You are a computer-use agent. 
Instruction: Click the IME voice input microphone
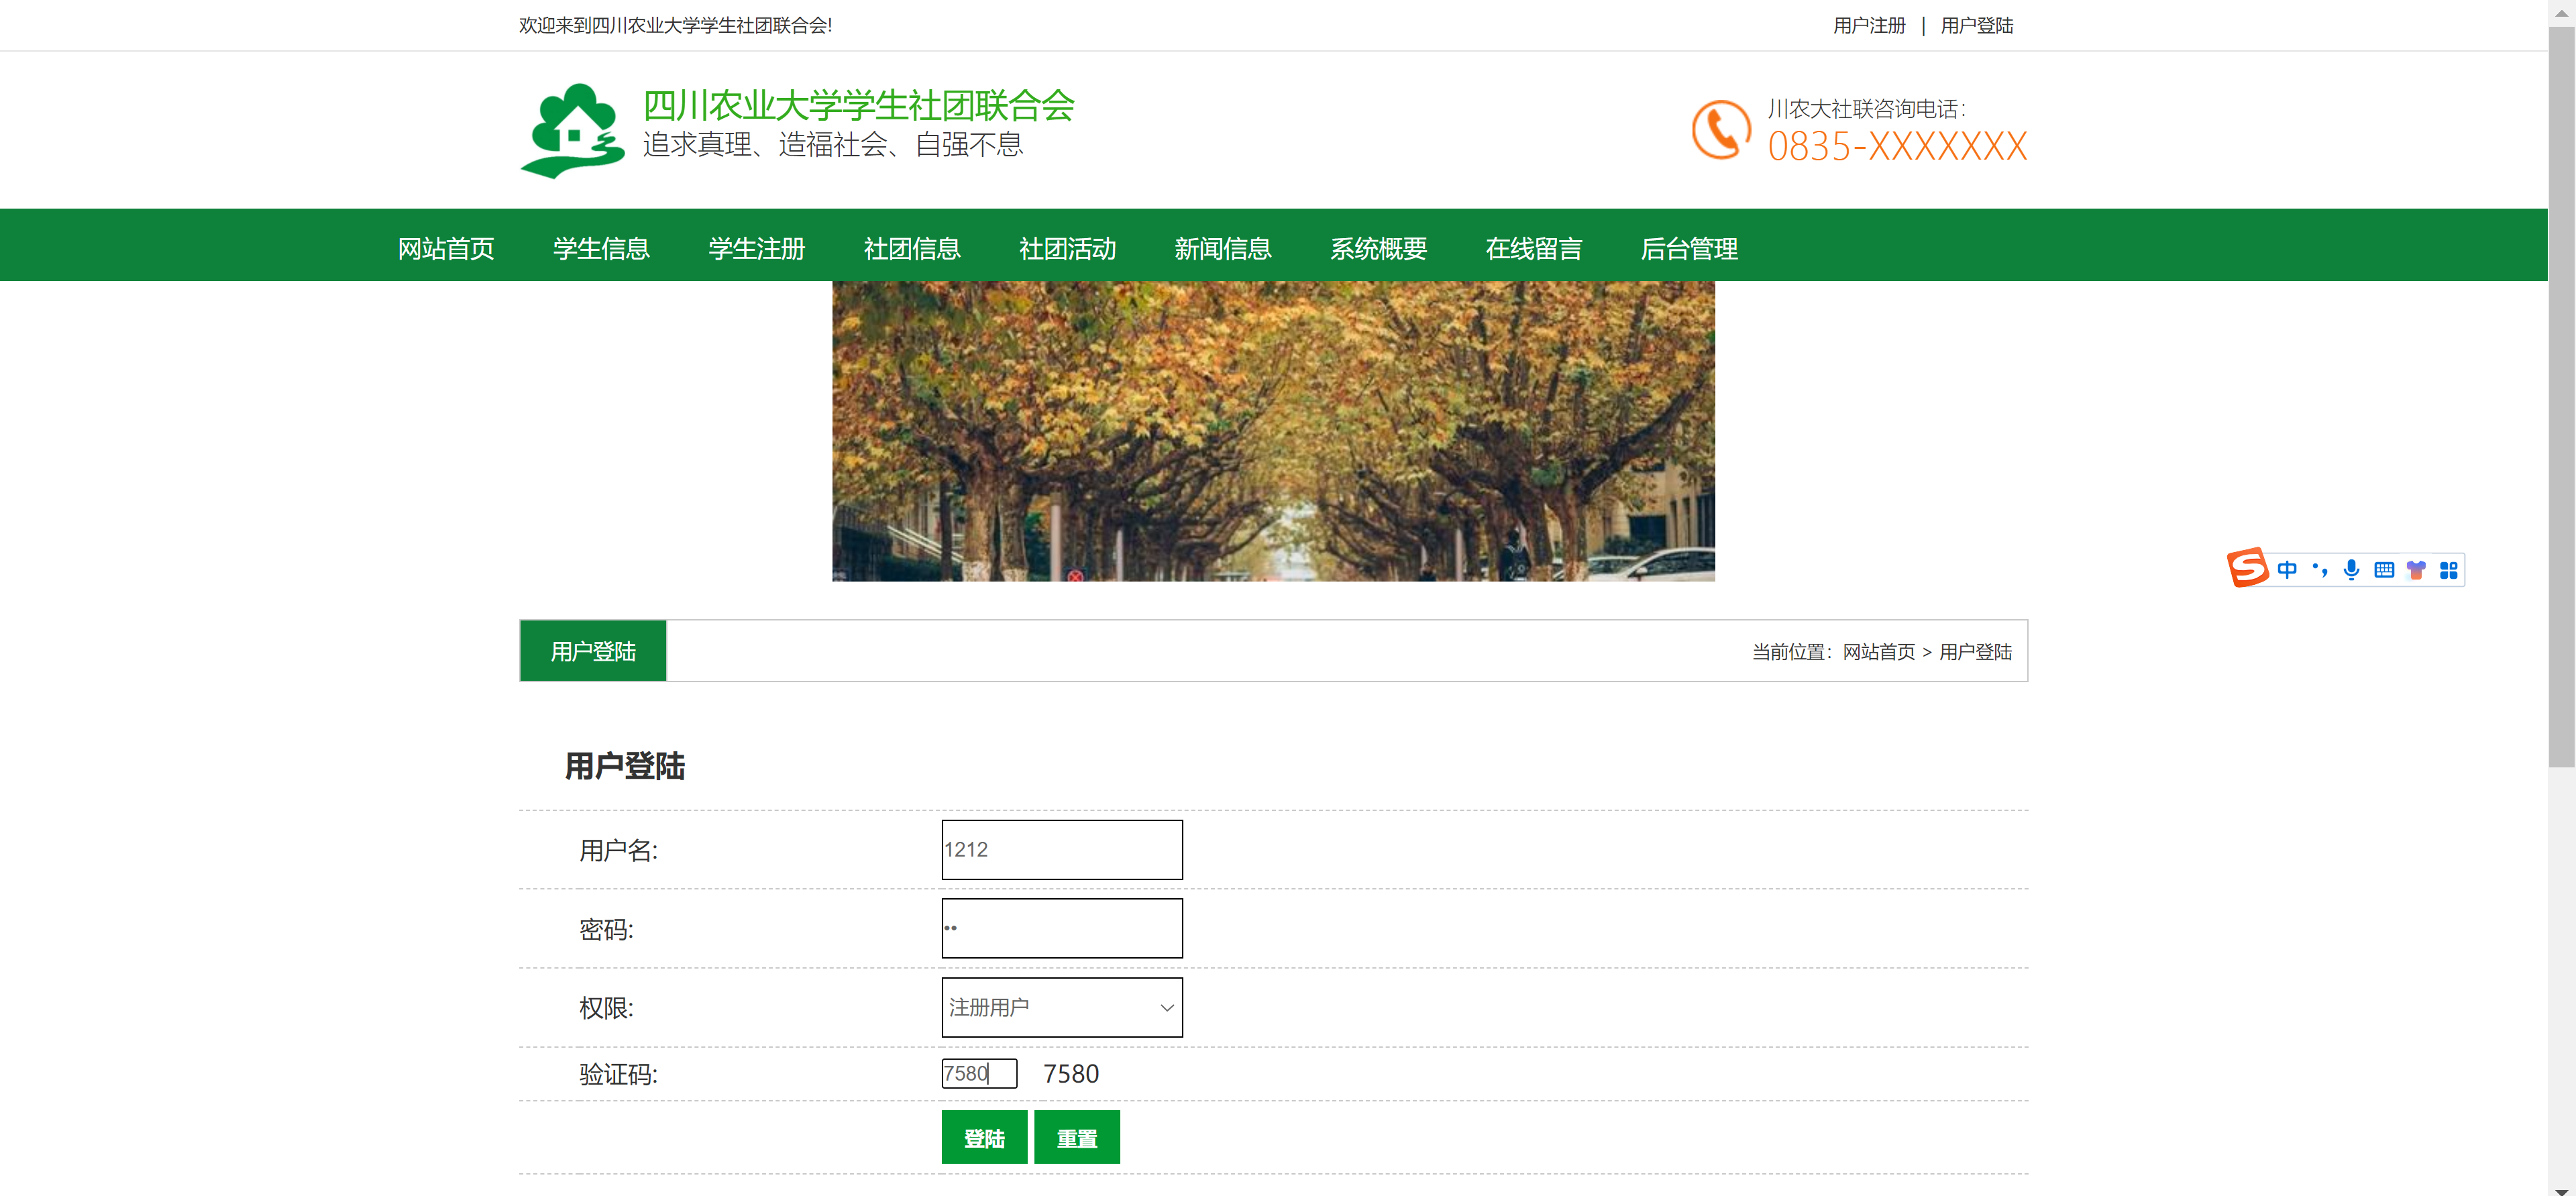[x=2351, y=570]
